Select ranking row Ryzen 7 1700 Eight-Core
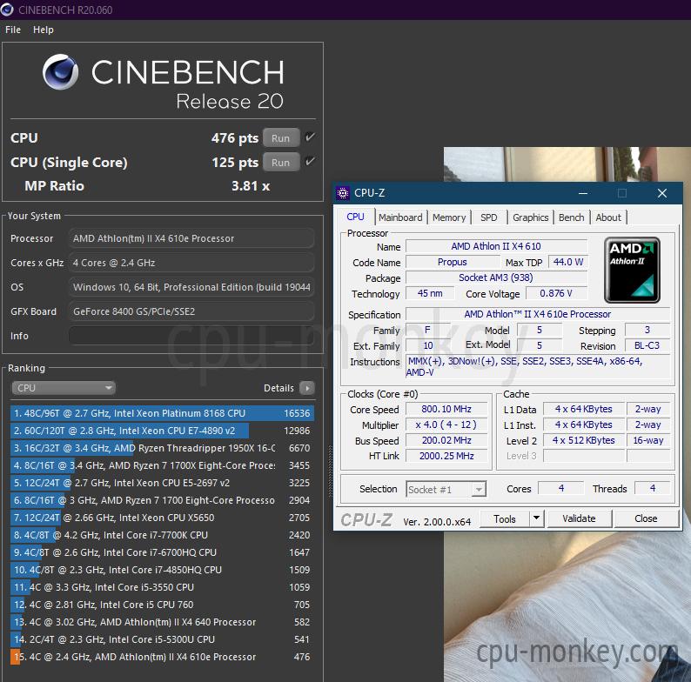Image resolution: width=691 pixels, height=682 pixels. pyautogui.click(x=162, y=500)
